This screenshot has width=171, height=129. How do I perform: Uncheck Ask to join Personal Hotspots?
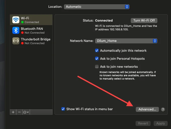point(97,58)
